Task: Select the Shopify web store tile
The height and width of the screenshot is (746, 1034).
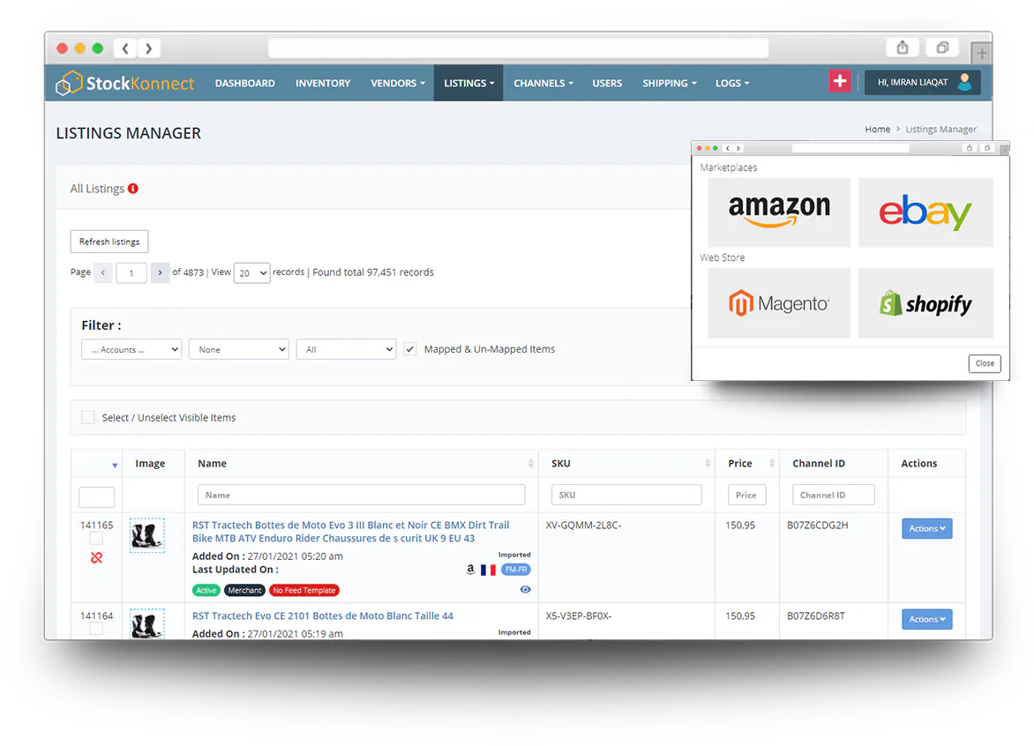Action: point(925,303)
